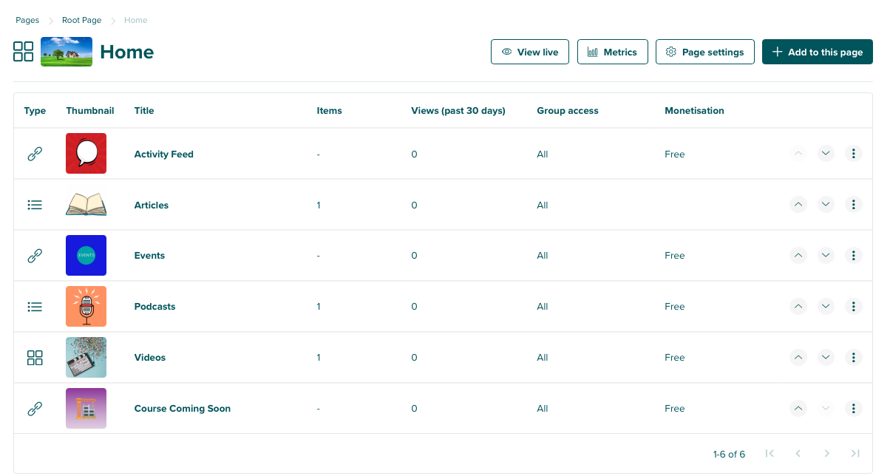The image size is (890, 476).
Task: Go to Pages in breadcrumb
Action: pos(27,21)
